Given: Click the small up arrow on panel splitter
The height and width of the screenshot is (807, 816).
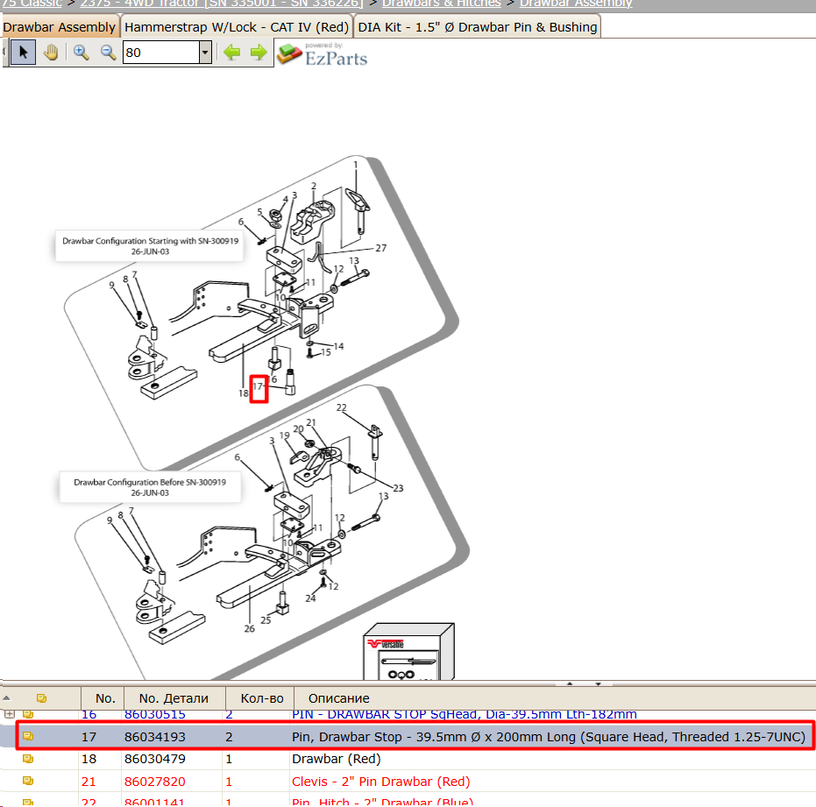Looking at the screenshot, I should click(570, 683).
